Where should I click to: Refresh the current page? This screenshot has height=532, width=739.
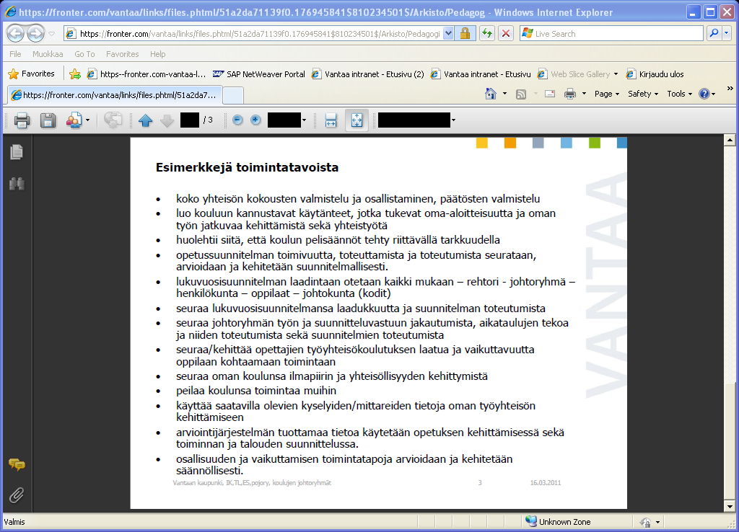coord(487,33)
